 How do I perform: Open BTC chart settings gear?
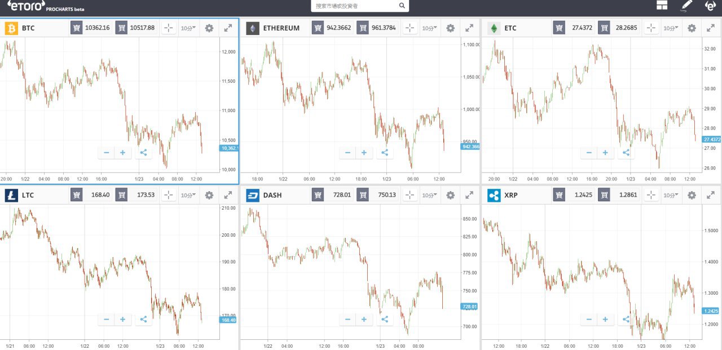point(209,28)
